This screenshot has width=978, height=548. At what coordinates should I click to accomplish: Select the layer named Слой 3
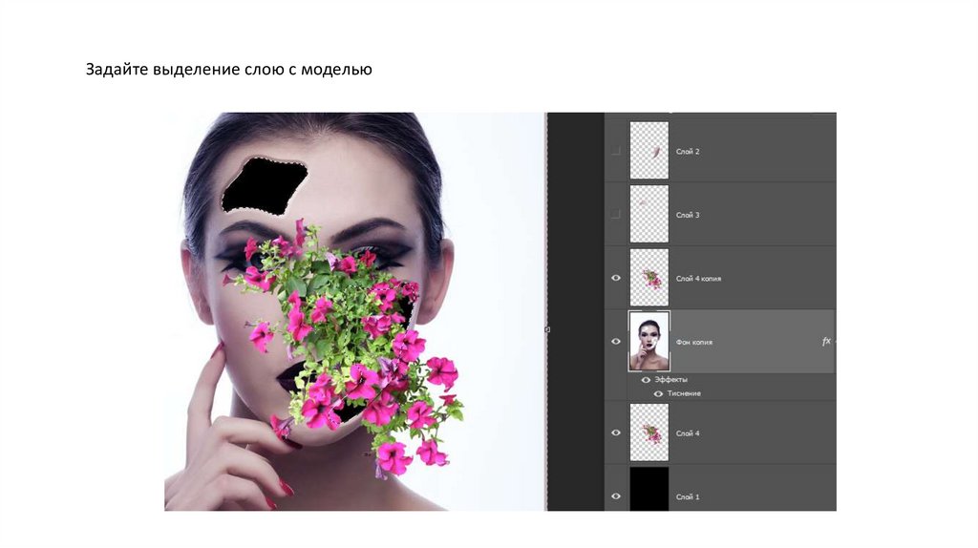(x=688, y=215)
